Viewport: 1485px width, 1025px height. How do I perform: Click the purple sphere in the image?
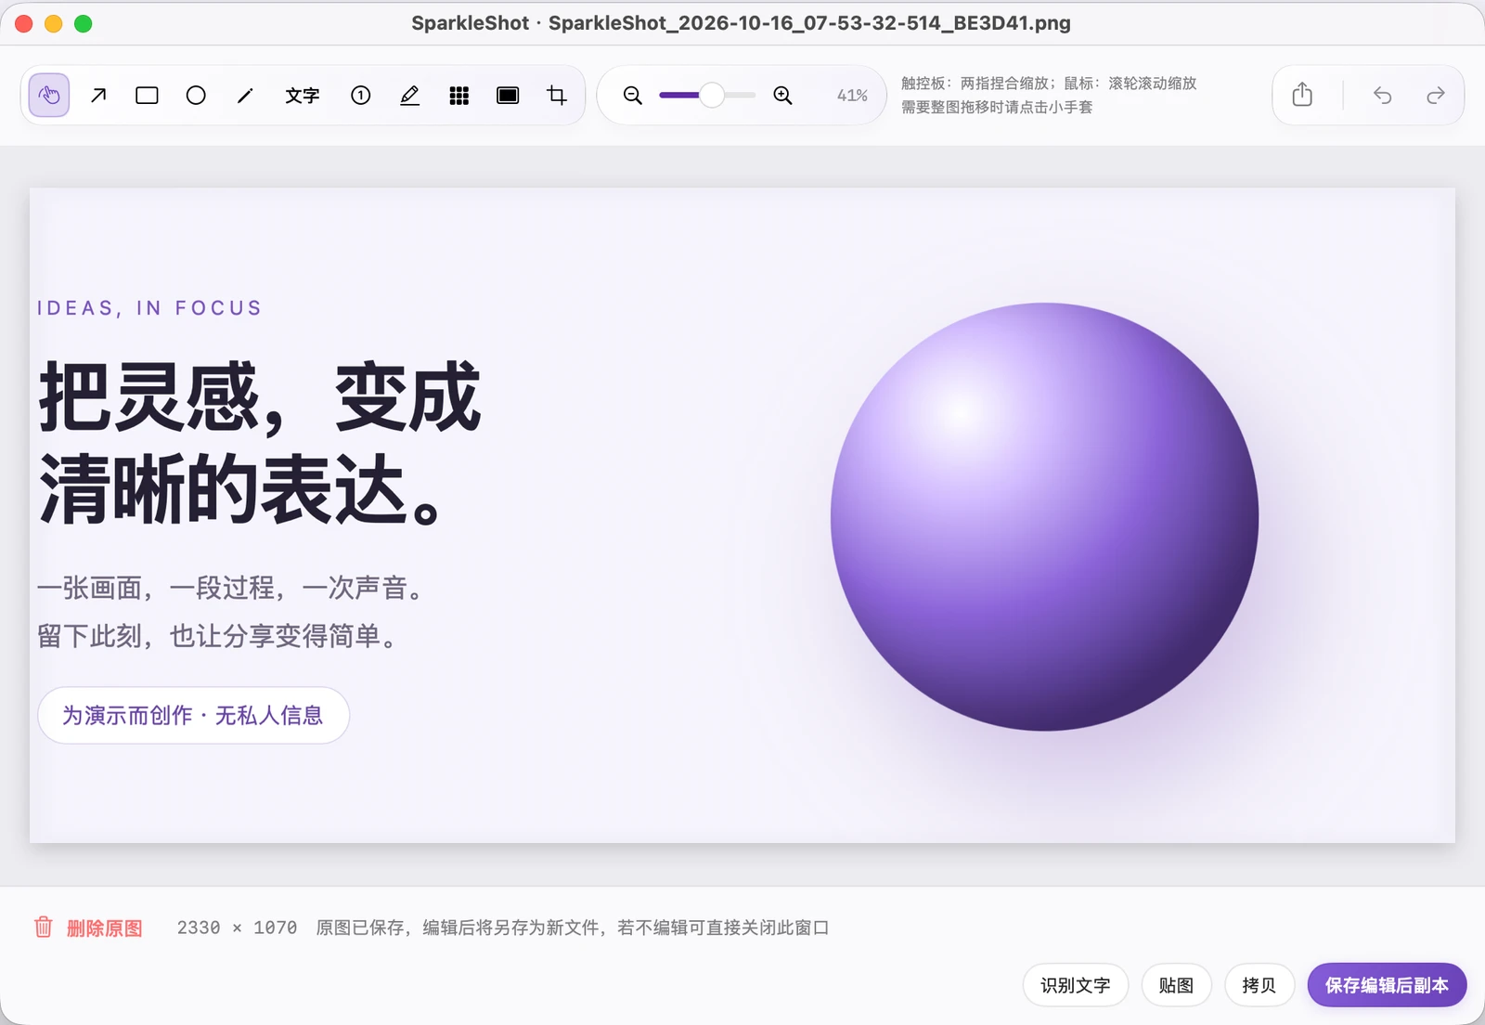pyautogui.click(x=1044, y=516)
